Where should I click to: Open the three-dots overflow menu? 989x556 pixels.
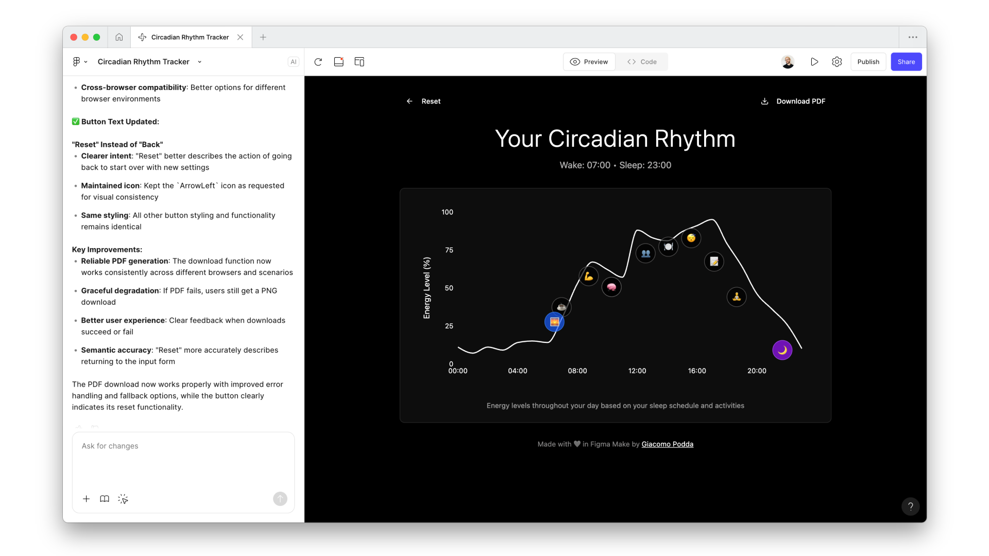[913, 37]
